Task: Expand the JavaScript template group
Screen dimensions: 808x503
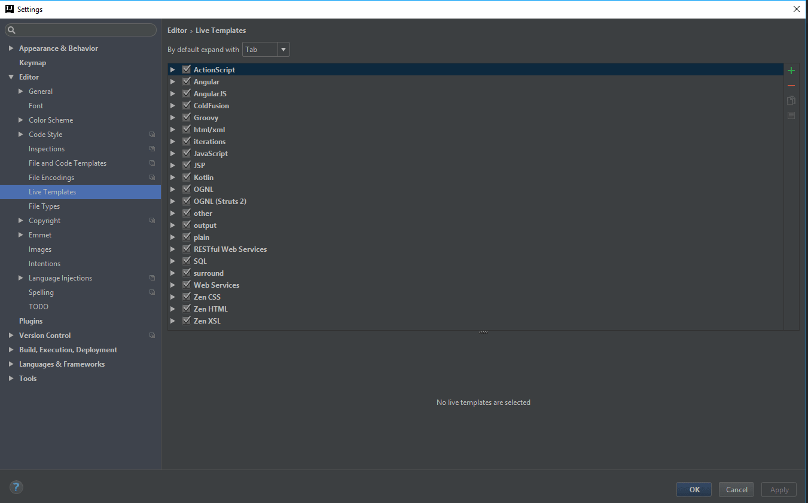Action: coord(173,153)
